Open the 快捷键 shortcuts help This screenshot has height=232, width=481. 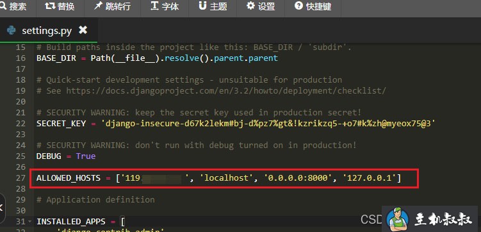click(313, 6)
